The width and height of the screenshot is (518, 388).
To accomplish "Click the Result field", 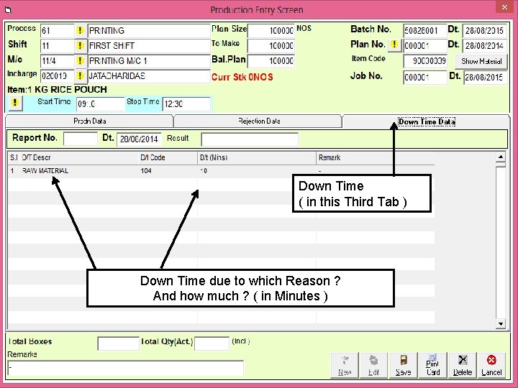I will coord(250,139).
